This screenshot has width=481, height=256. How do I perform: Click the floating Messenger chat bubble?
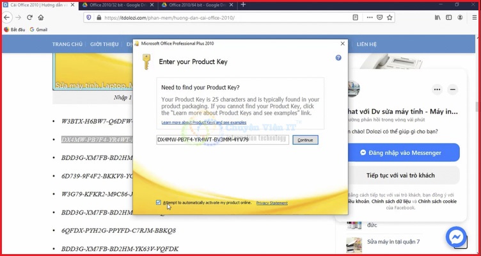coord(457,237)
